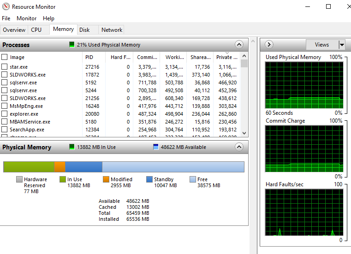Image resolution: width=351 pixels, height=254 pixels.
Task: Sort by the Shareable column header
Action: click(x=200, y=57)
